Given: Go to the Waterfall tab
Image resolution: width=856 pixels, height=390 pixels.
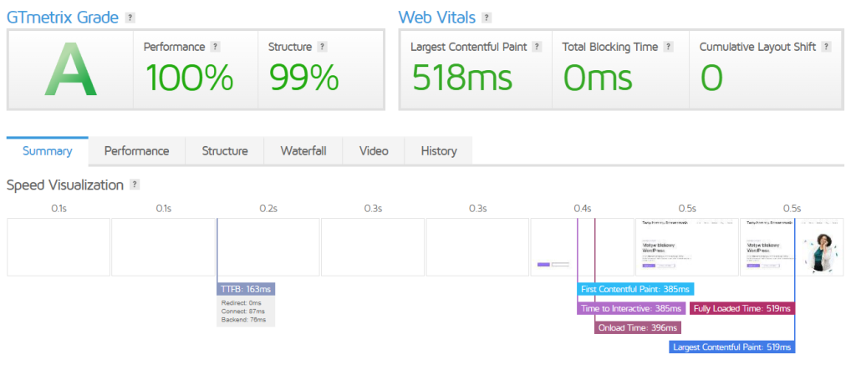Looking at the screenshot, I should tap(303, 151).
